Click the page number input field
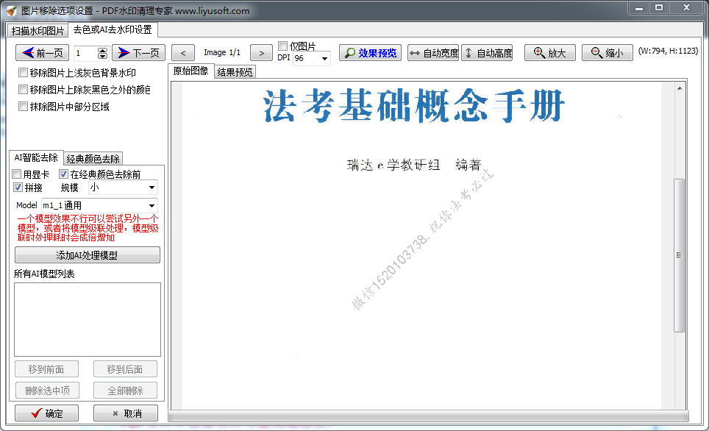709x431 pixels. 85,53
